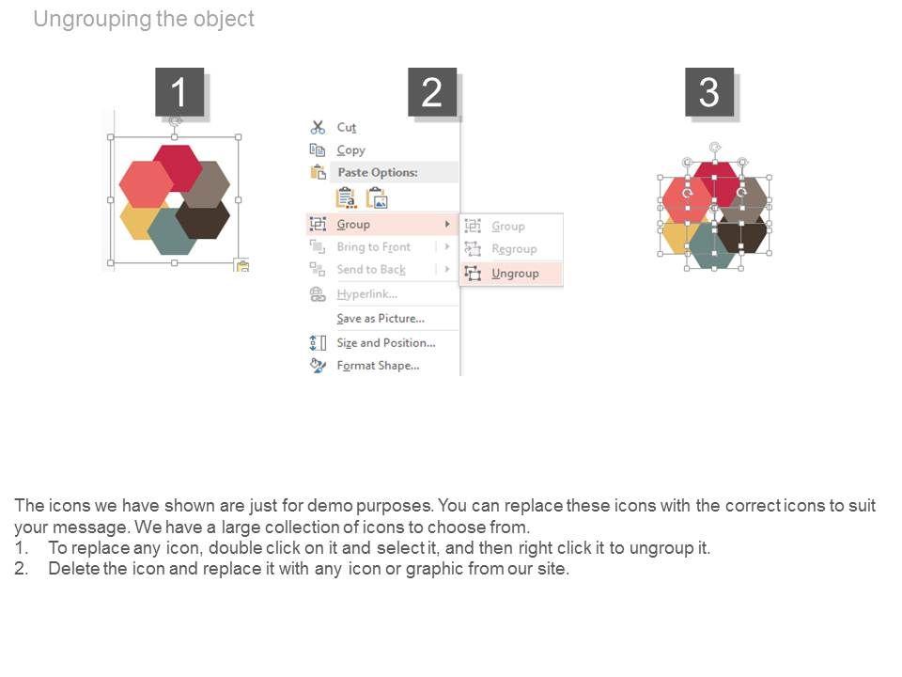Expand the Send to Back submenu arrow

pos(446,269)
